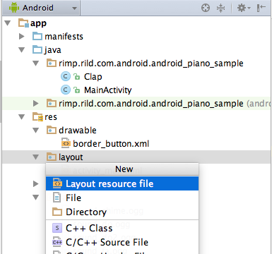Select the border_button.xml file
The height and width of the screenshot is (254, 272).
pyautogui.click(x=111, y=144)
